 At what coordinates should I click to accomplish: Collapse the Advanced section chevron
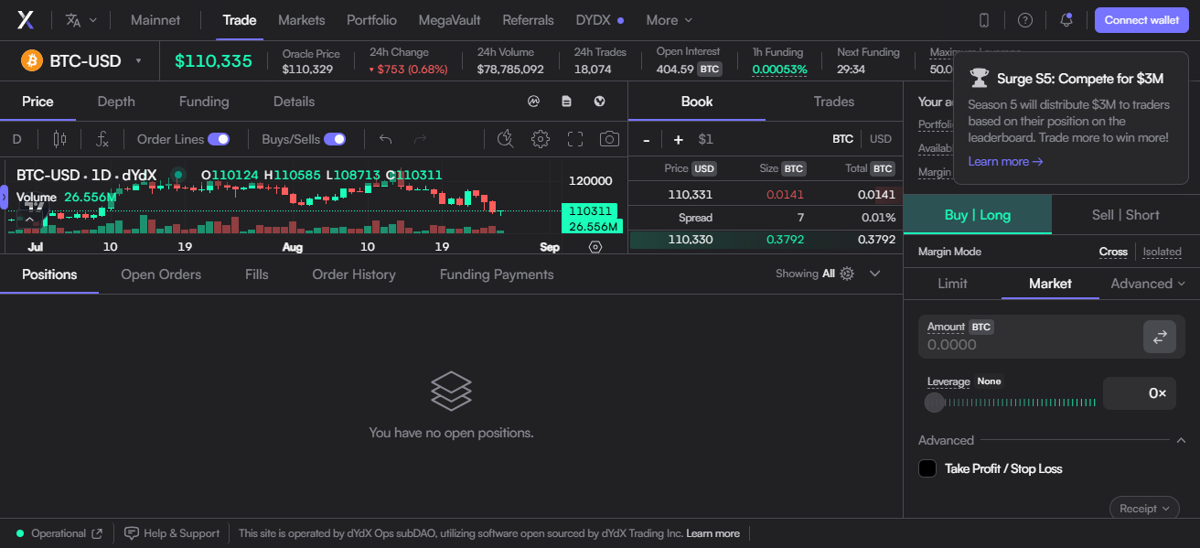[x=1180, y=440]
